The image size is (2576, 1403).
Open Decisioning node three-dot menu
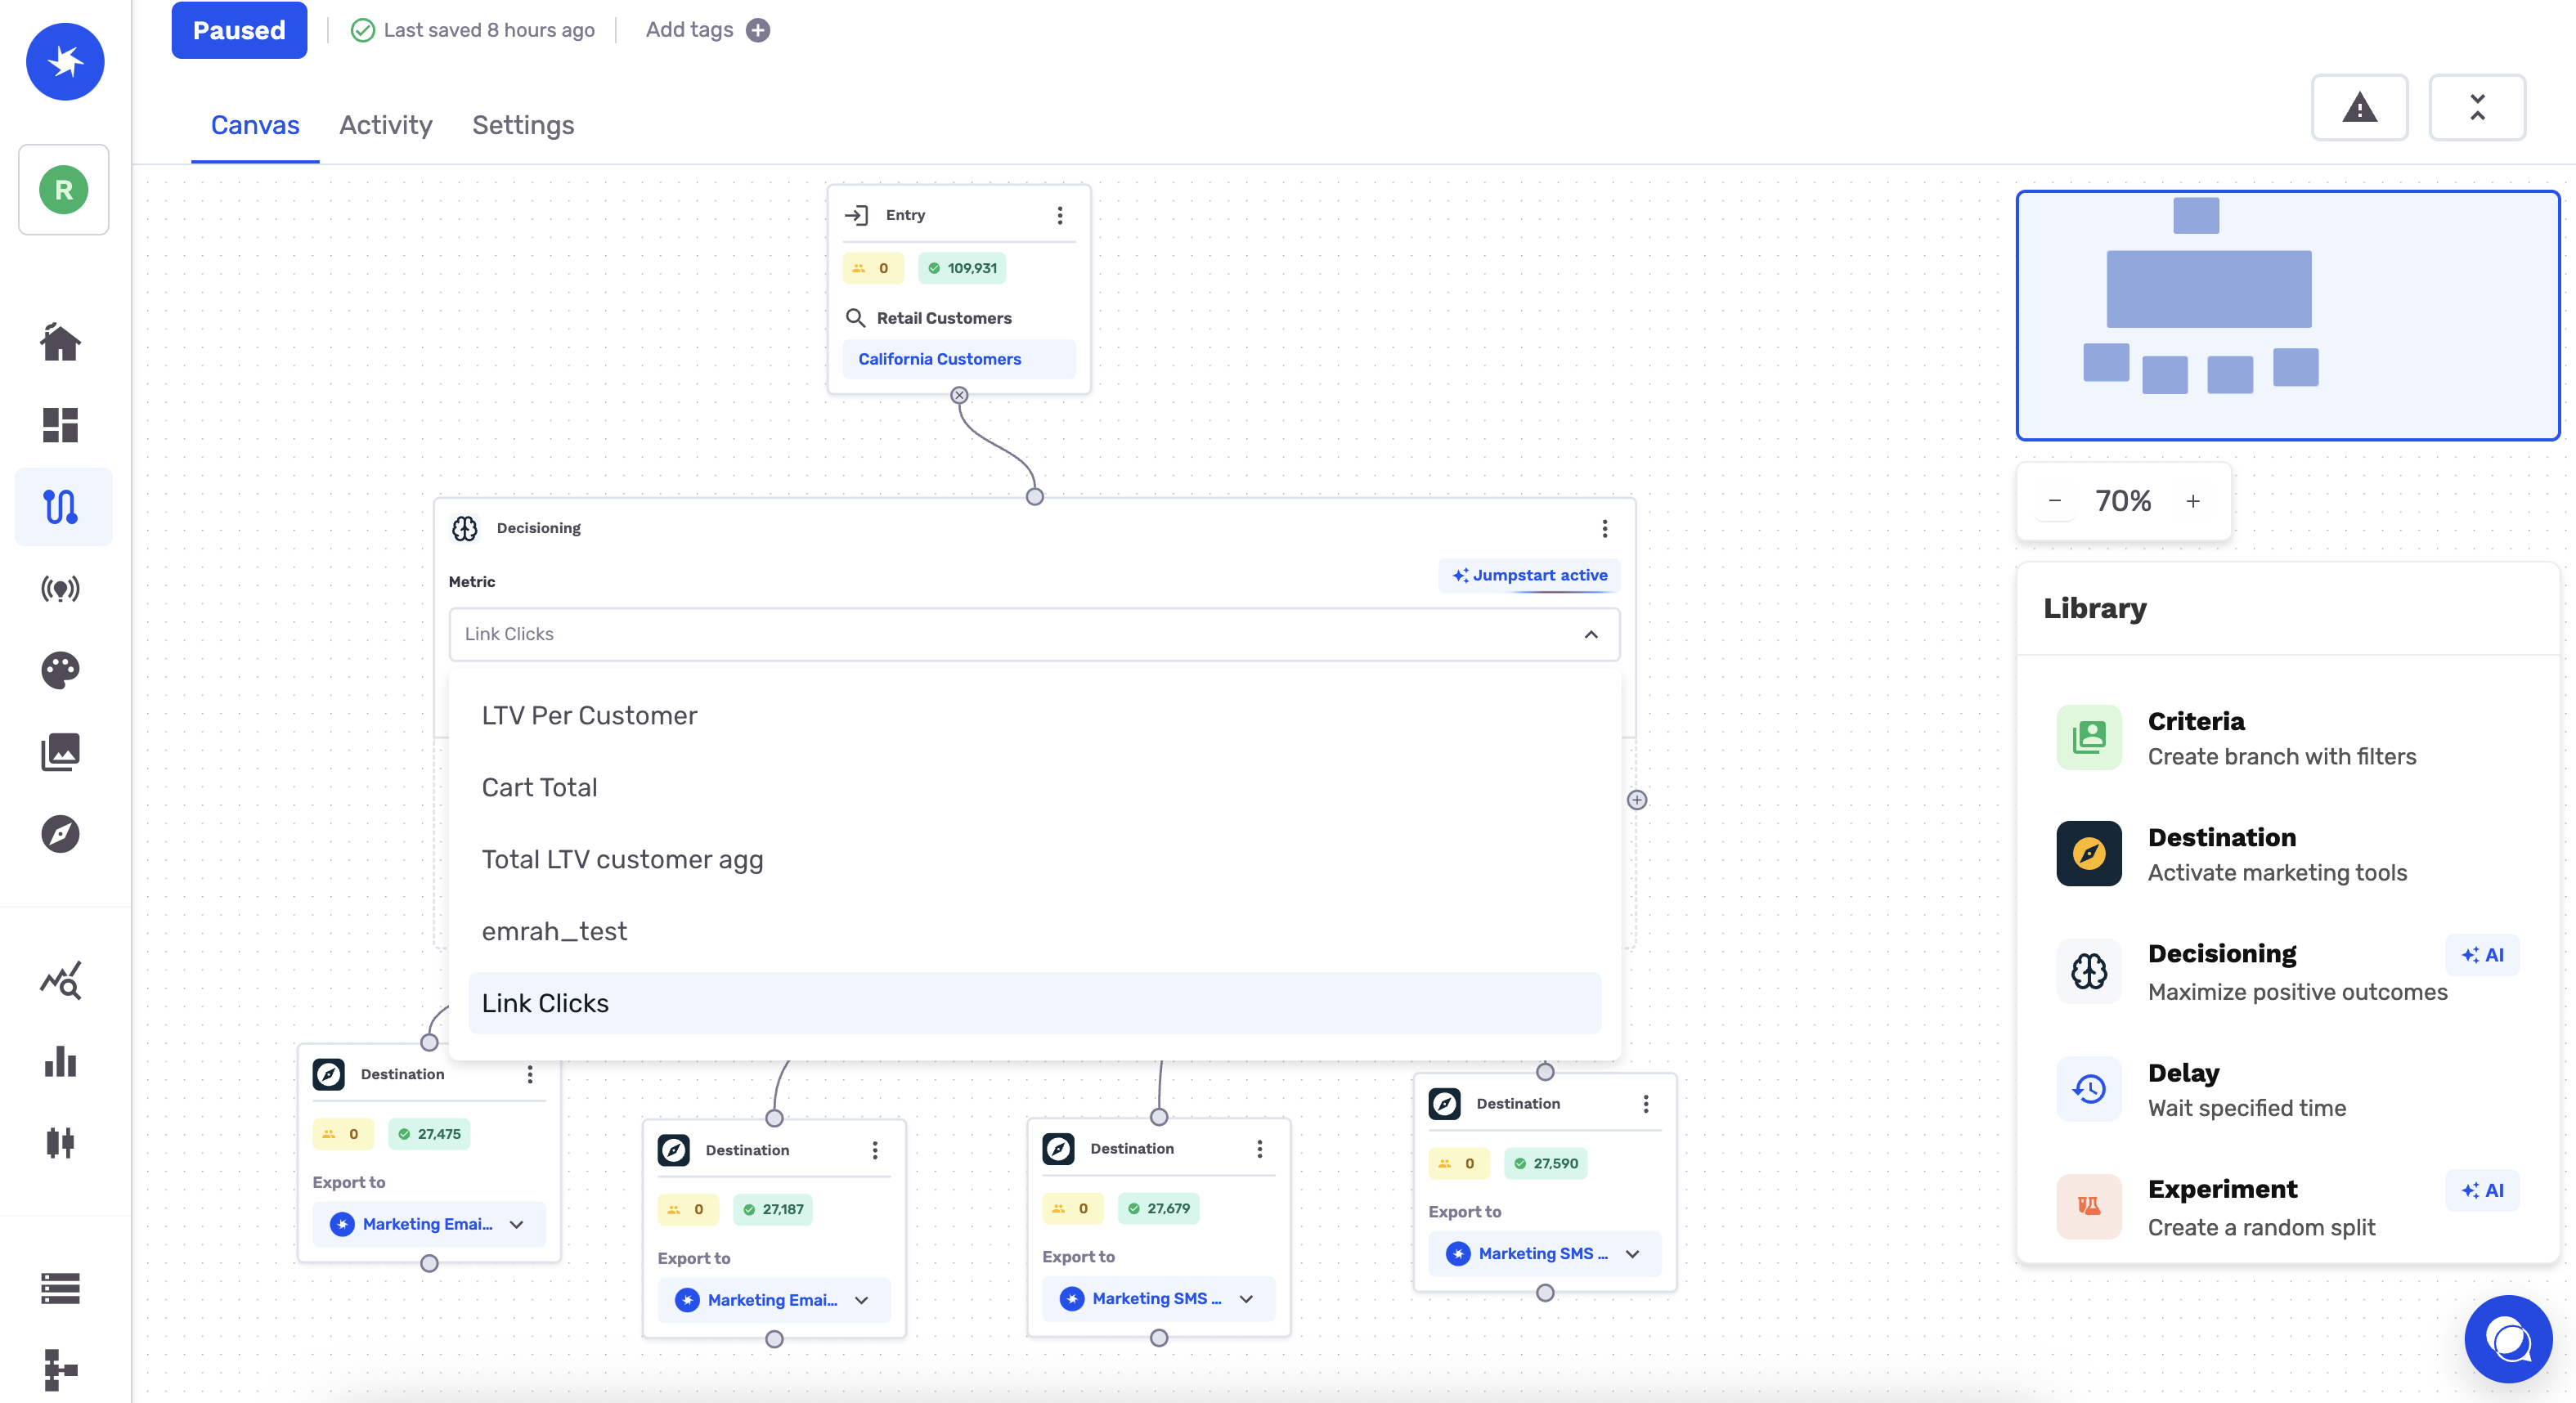coord(1604,528)
